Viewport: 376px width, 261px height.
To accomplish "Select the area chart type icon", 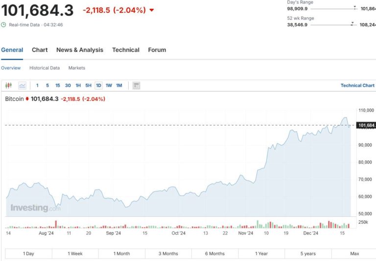I will pyautogui.click(x=22, y=86).
